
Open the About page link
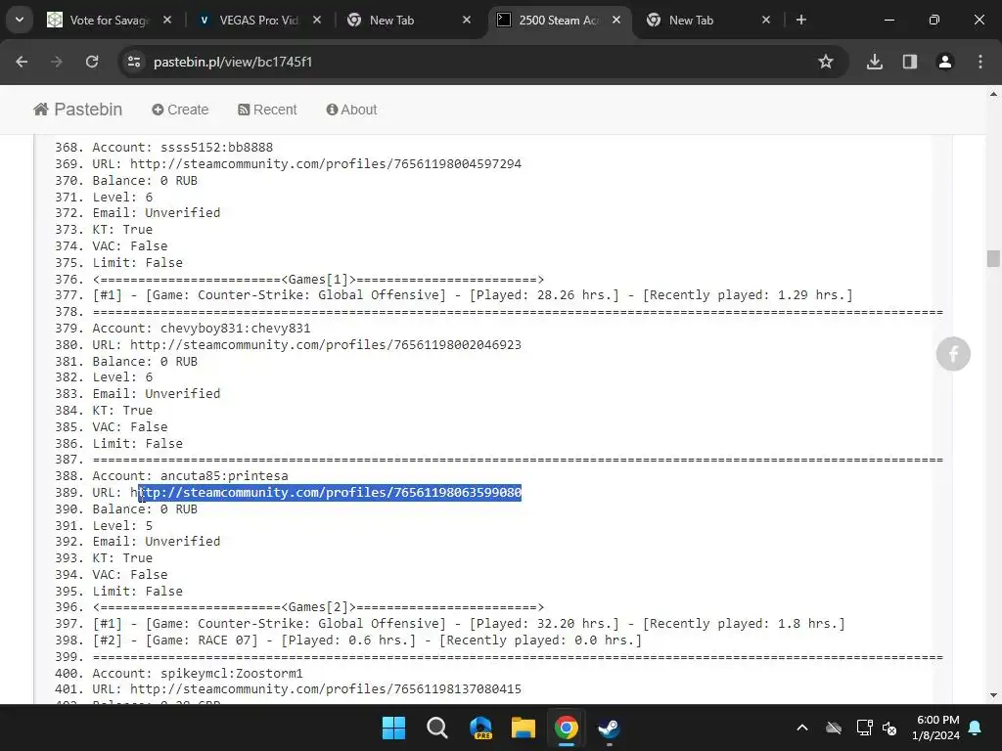[351, 110]
